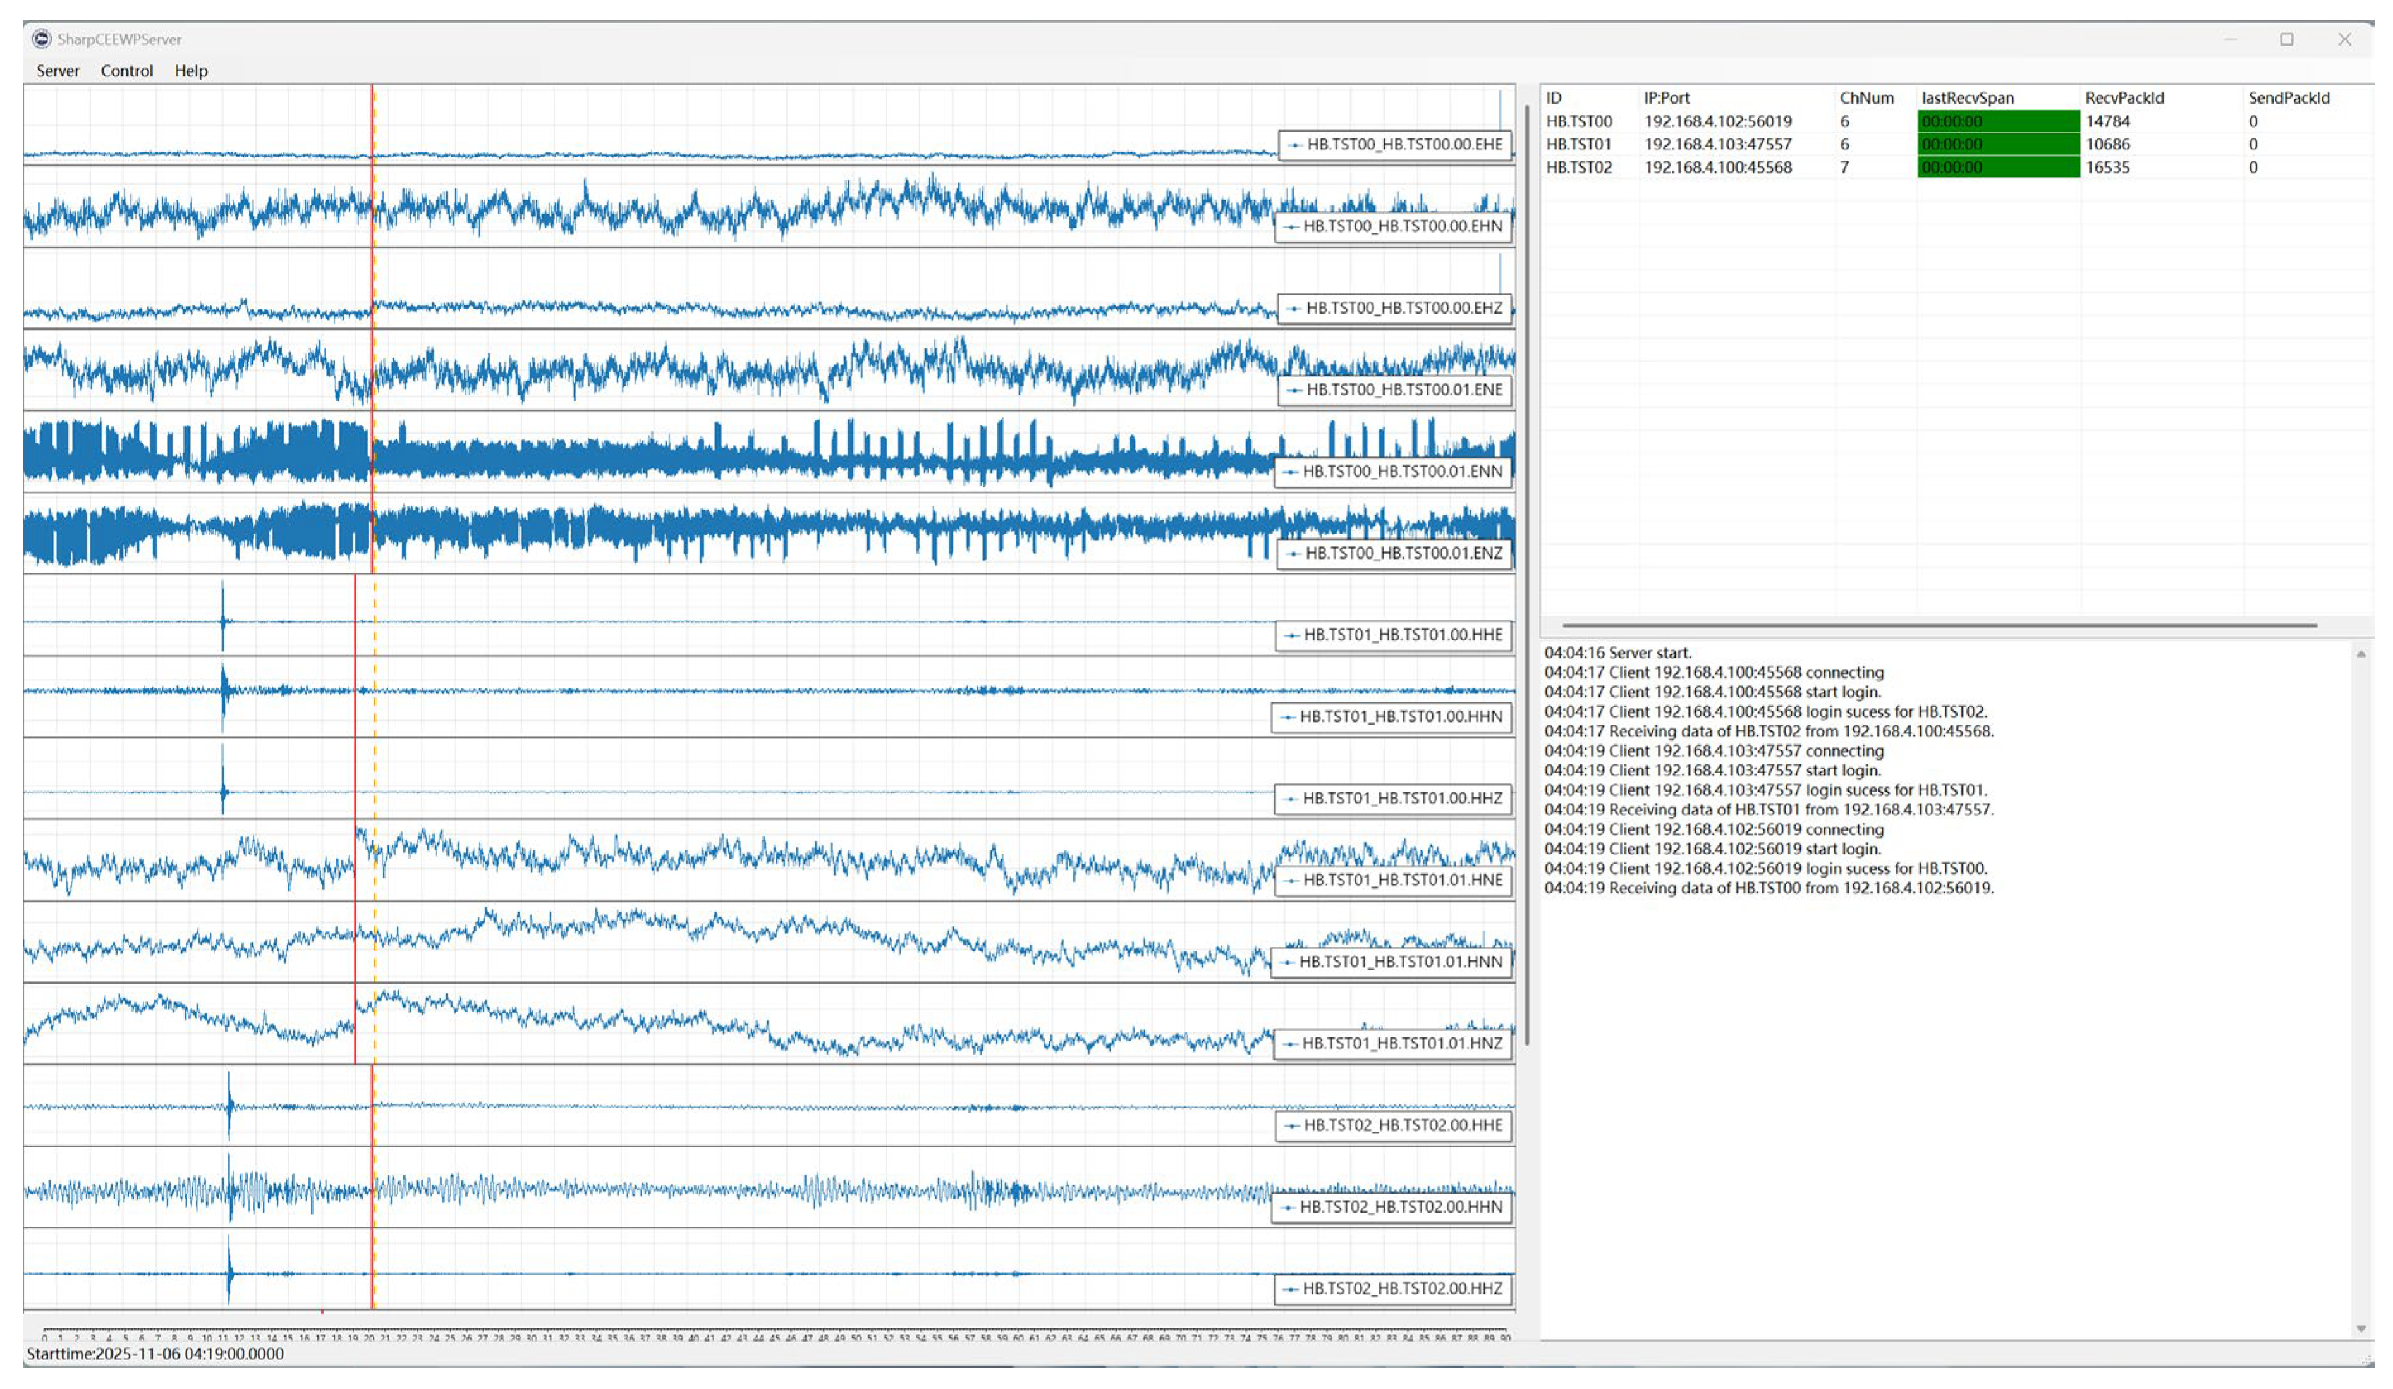The width and height of the screenshot is (2393, 1389).
Task: Click the station table's horizontal scrollbar
Action: click(x=1939, y=626)
